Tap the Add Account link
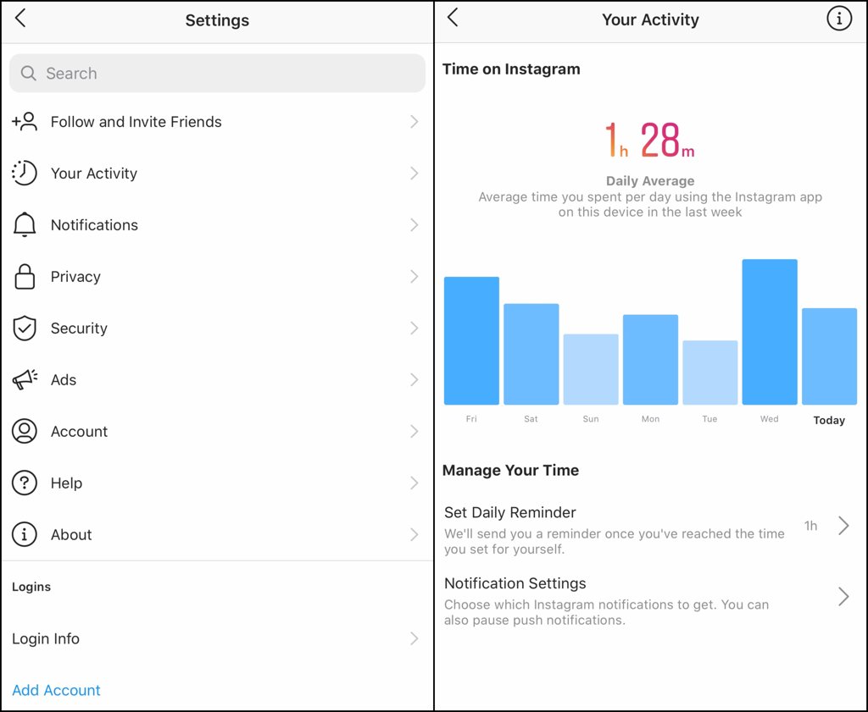 [x=56, y=690]
